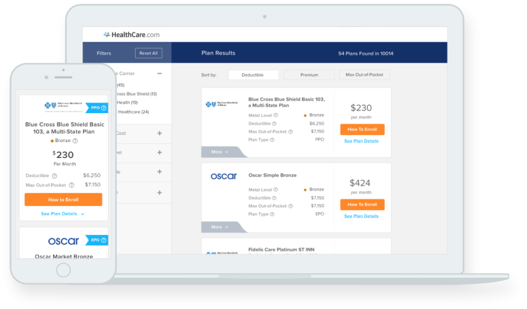527x309 pixels.
Task: Tap Blue Cross Blue Shield logo on phone
Action: click(64, 107)
